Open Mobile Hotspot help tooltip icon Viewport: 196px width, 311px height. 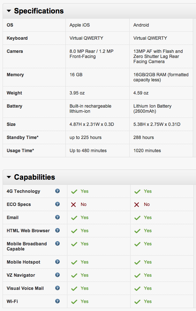click(x=57, y=262)
